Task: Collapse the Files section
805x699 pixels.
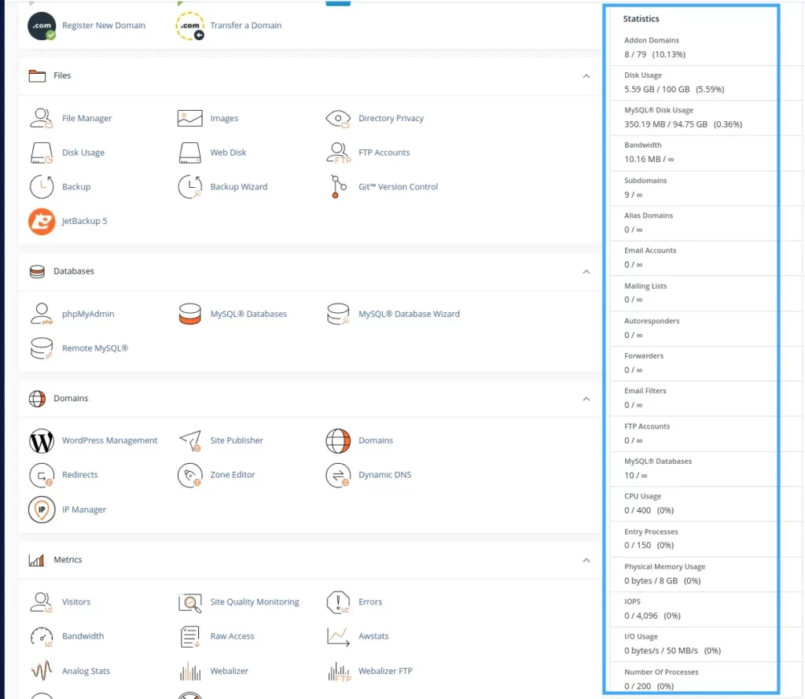Action: tap(586, 76)
